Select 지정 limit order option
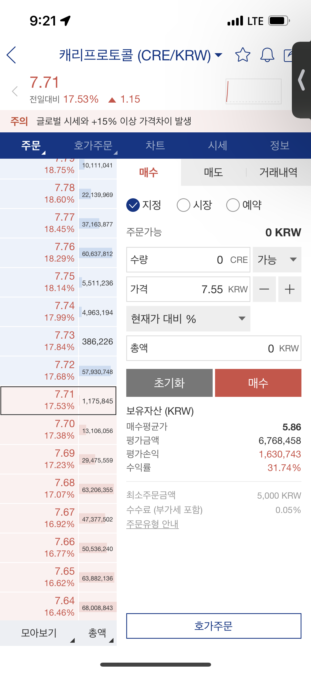This screenshot has height=673, width=311. click(144, 205)
